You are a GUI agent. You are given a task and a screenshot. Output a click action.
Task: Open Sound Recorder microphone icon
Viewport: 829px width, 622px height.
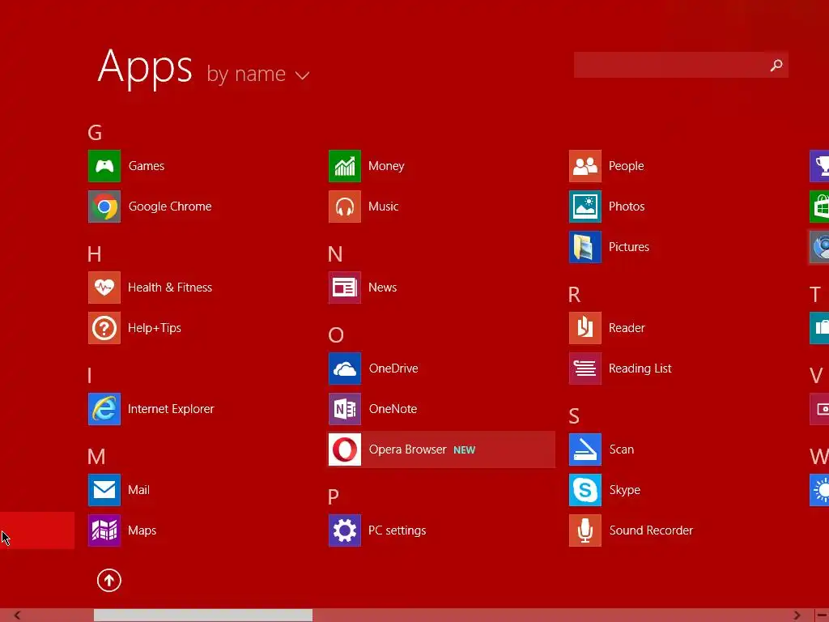tap(585, 530)
